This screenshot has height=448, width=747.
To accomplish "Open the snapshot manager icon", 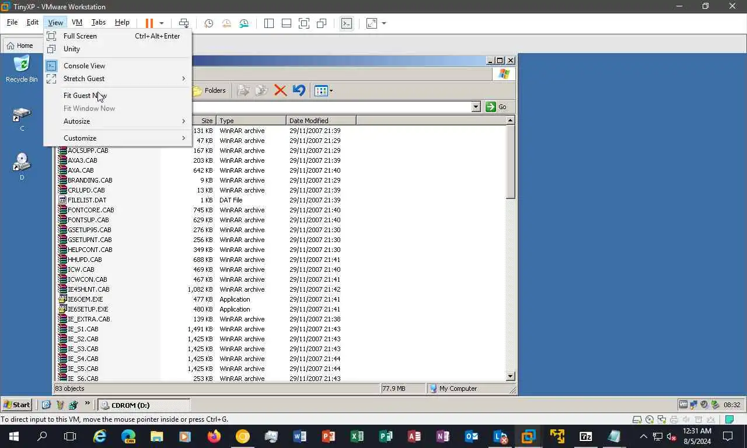I will [x=244, y=23].
